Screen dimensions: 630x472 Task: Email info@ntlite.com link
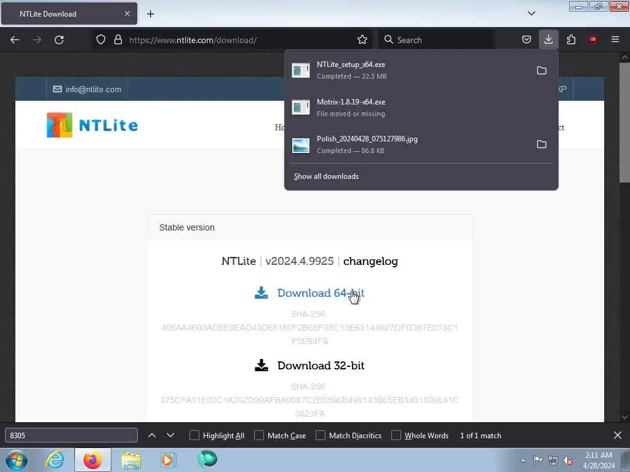(x=87, y=89)
